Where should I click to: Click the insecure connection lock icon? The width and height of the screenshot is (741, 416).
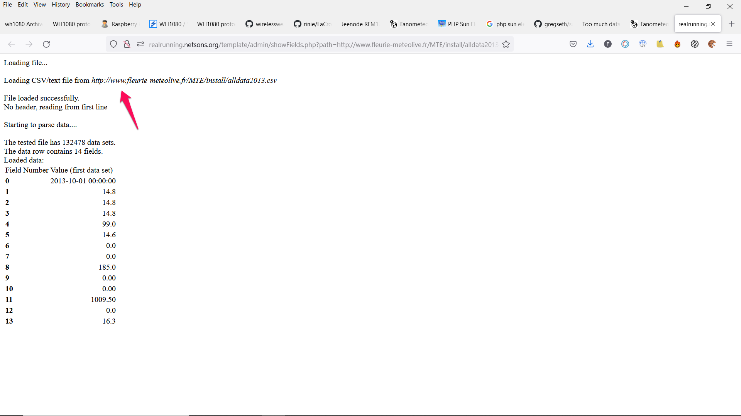click(127, 44)
